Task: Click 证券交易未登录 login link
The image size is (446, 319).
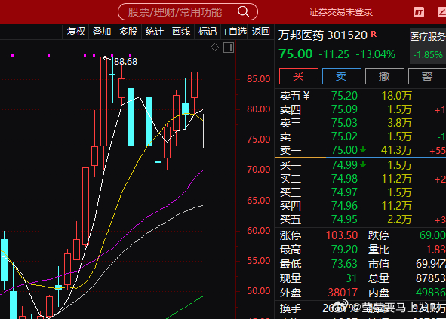Action: click(x=341, y=12)
